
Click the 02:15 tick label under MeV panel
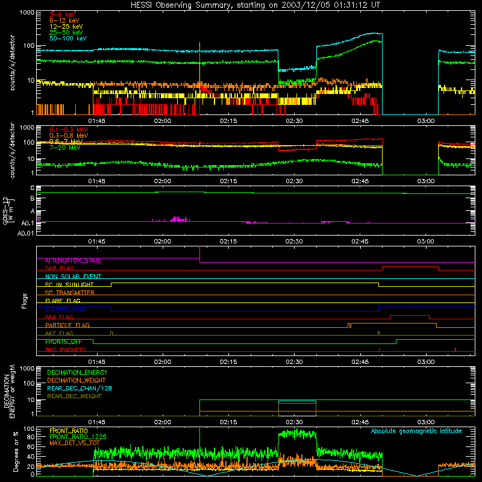(228, 181)
